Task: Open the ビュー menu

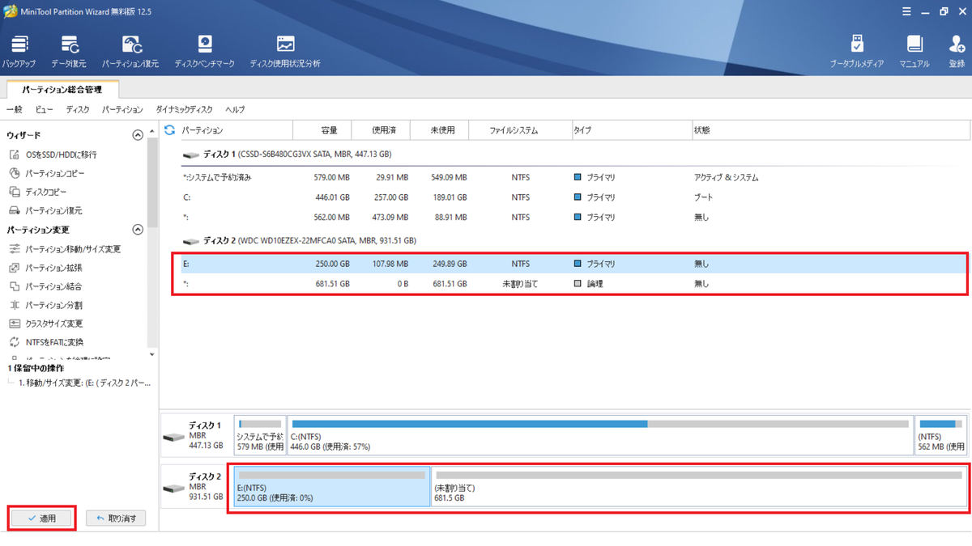Action: coord(44,109)
